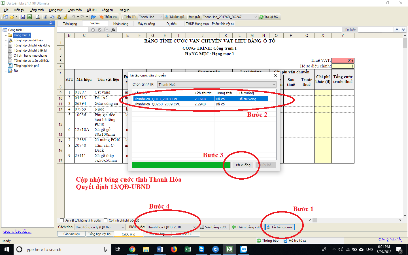Open the 'Cách tính' dropdown list

click(x=123, y=227)
